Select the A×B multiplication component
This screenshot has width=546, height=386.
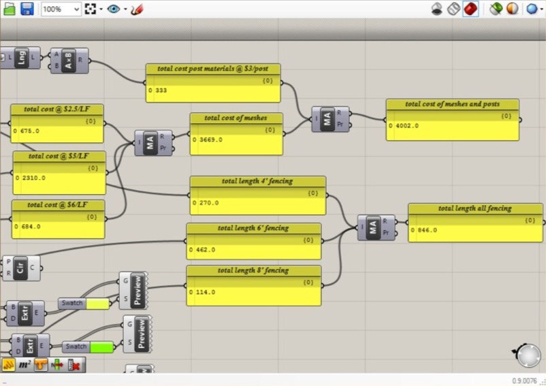click(69, 61)
